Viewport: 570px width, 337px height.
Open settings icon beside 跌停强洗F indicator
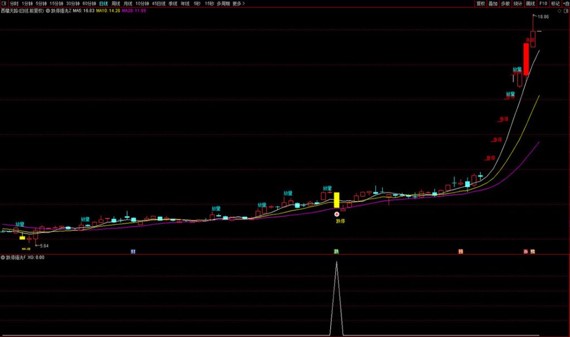click(x=3, y=257)
